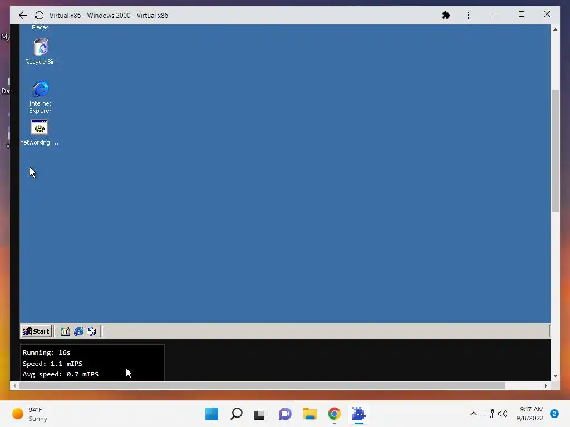570x427 pixels.
Task: Select the Virtual x86 taskbar app icon
Action: click(359, 414)
